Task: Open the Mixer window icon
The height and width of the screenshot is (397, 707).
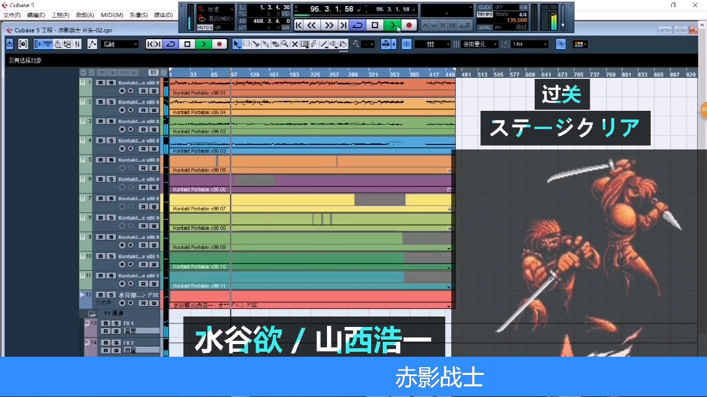Action: [77, 44]
